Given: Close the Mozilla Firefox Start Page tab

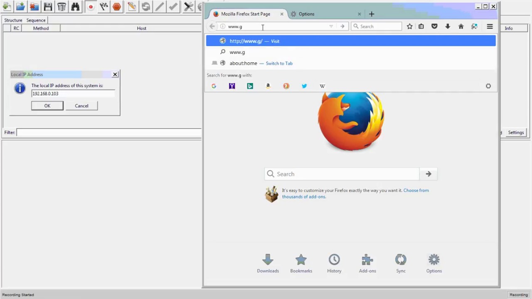Looking at the screenshot, I should coord(281,14).
